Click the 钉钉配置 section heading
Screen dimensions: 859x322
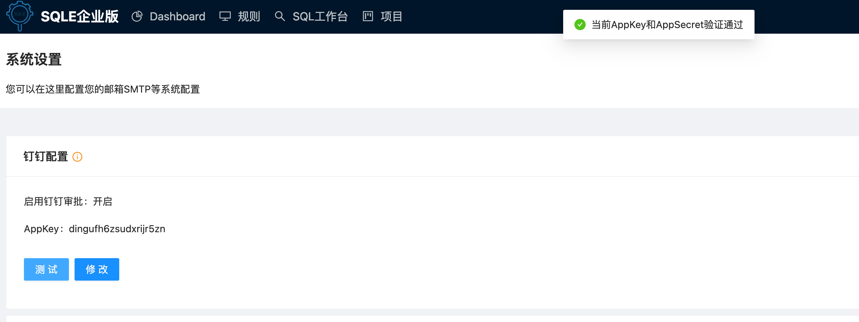coord(46,157)
